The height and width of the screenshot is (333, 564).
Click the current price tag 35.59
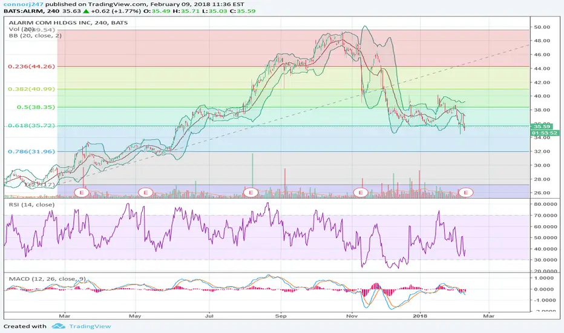click(542, 127)
